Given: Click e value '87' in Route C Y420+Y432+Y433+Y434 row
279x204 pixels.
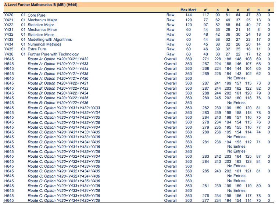Looking at the screenshot, I should point(258,156).
